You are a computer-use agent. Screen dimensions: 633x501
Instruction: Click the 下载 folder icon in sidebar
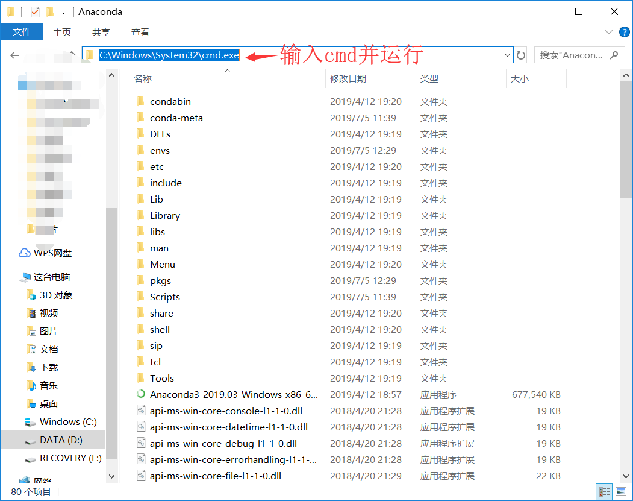click(x=31, y=367)
